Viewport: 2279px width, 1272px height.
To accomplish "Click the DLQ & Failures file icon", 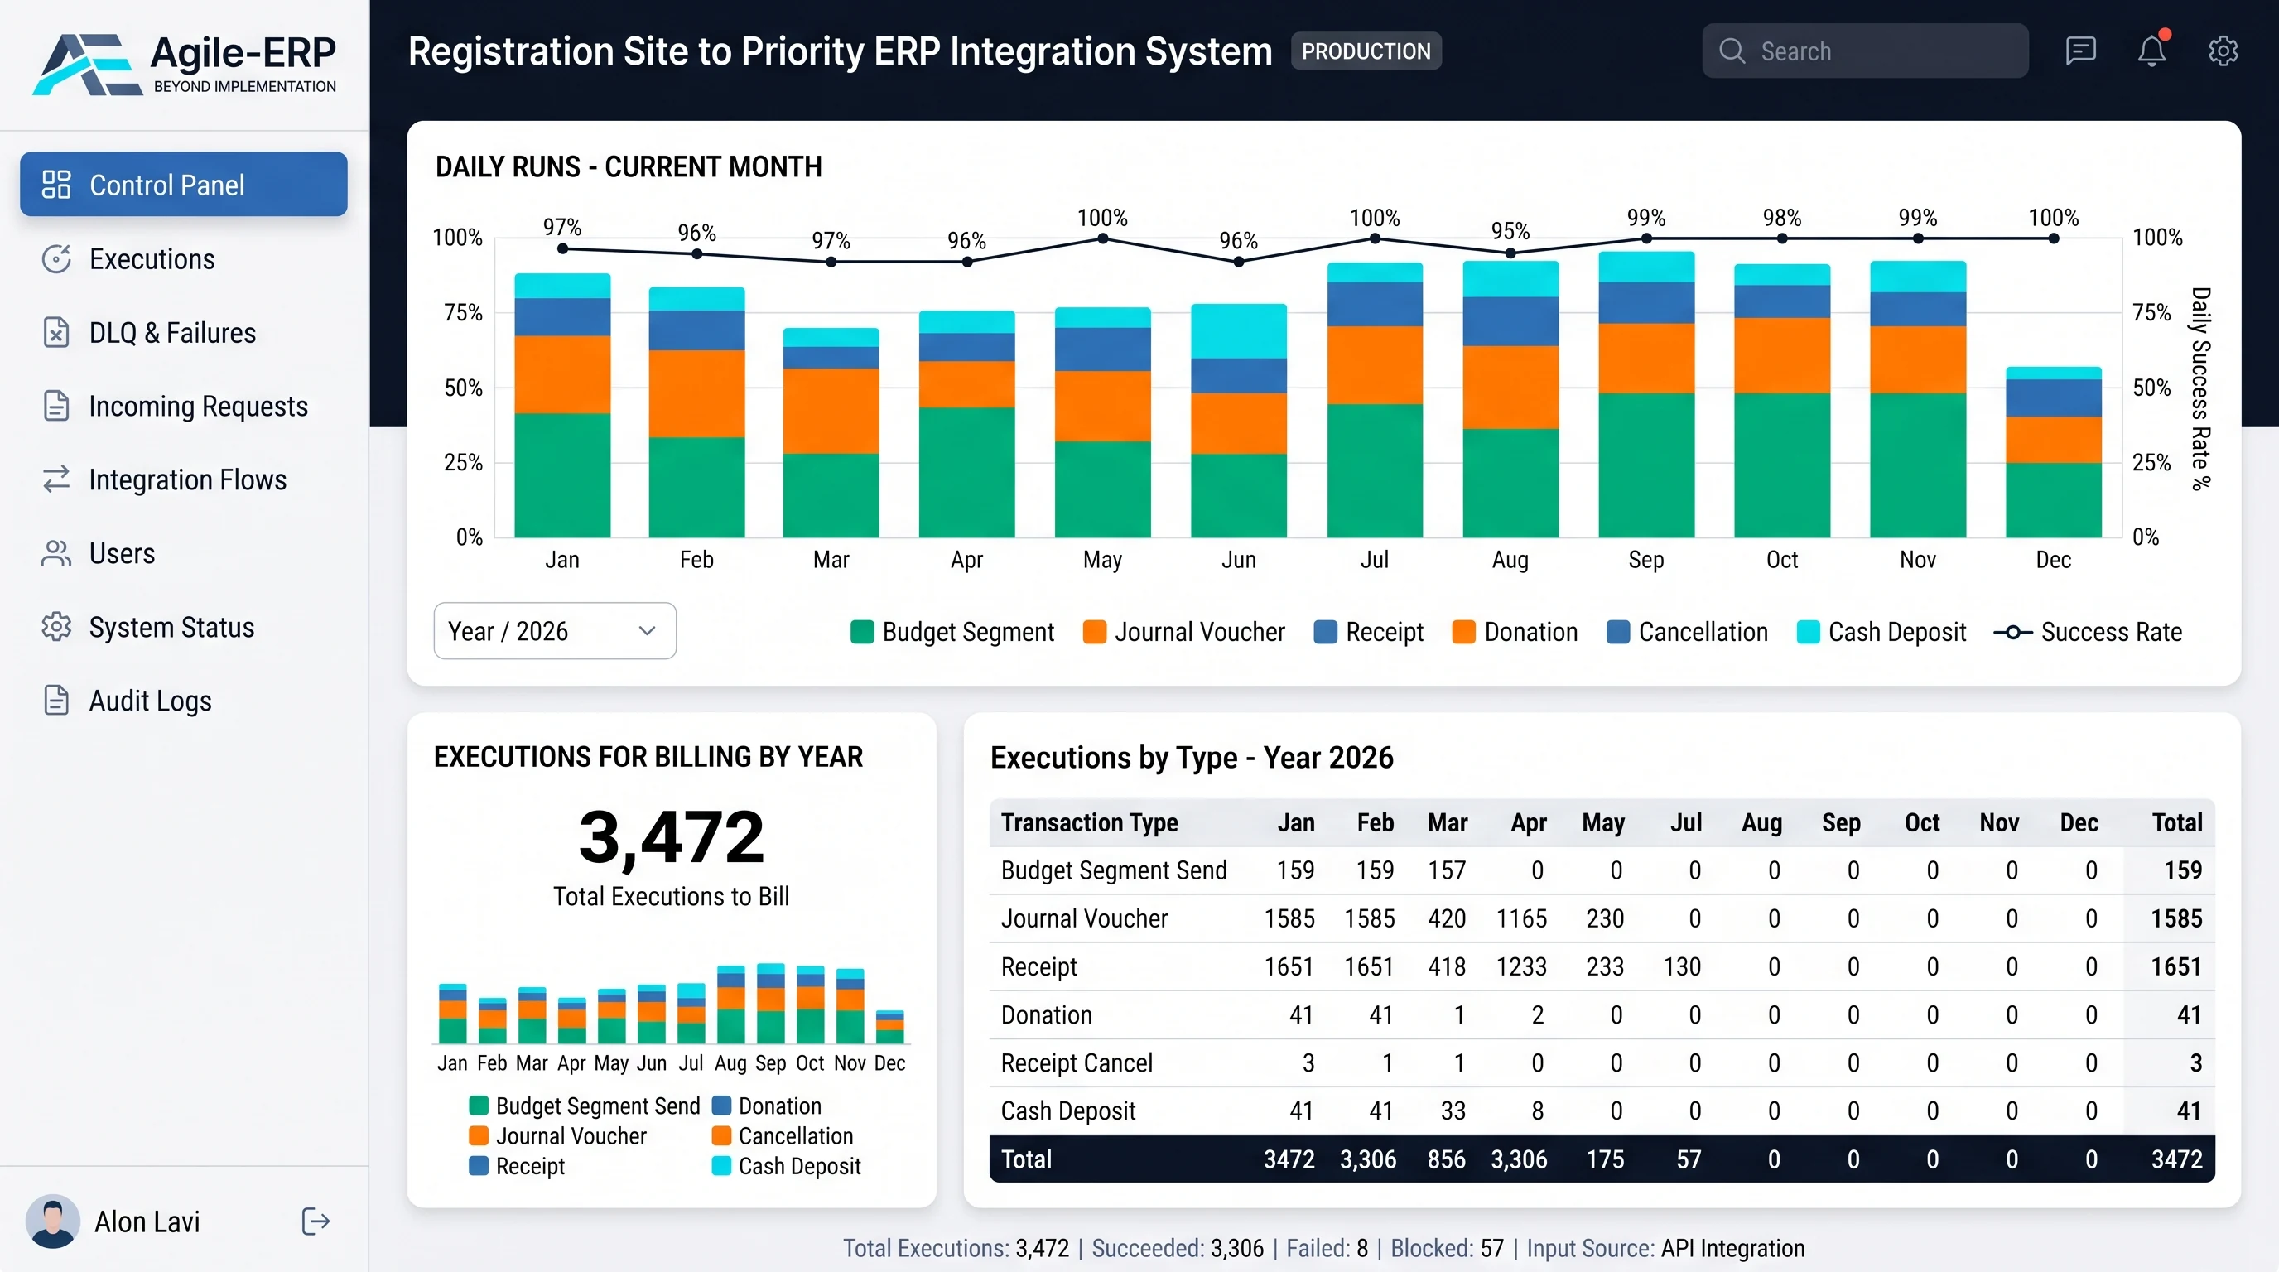I will [55, 332].
